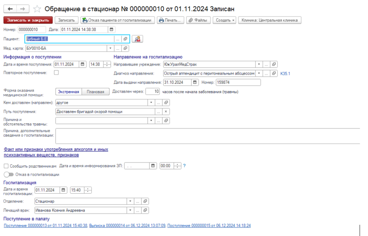Select 'Экстренная' form of medical care
This screenshot has width=368, height=236.
click(x=69, y=92)
